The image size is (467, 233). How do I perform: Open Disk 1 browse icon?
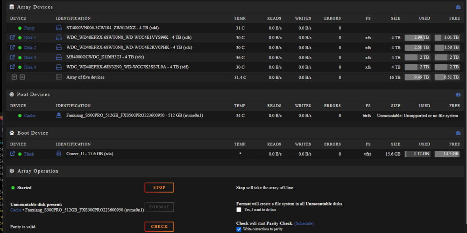click(x=12, y=38)
